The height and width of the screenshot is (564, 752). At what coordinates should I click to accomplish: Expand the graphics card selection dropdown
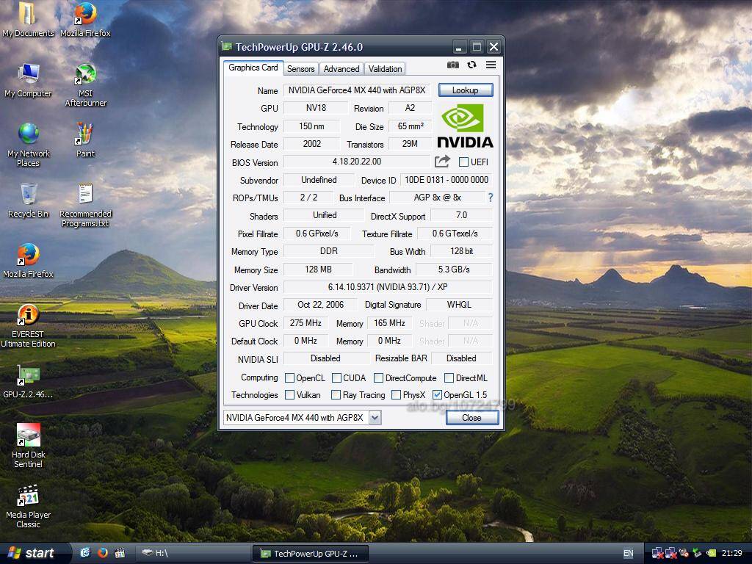[375, 418]
